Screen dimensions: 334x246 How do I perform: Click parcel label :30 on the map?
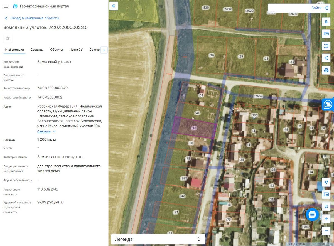pos(212,55)
